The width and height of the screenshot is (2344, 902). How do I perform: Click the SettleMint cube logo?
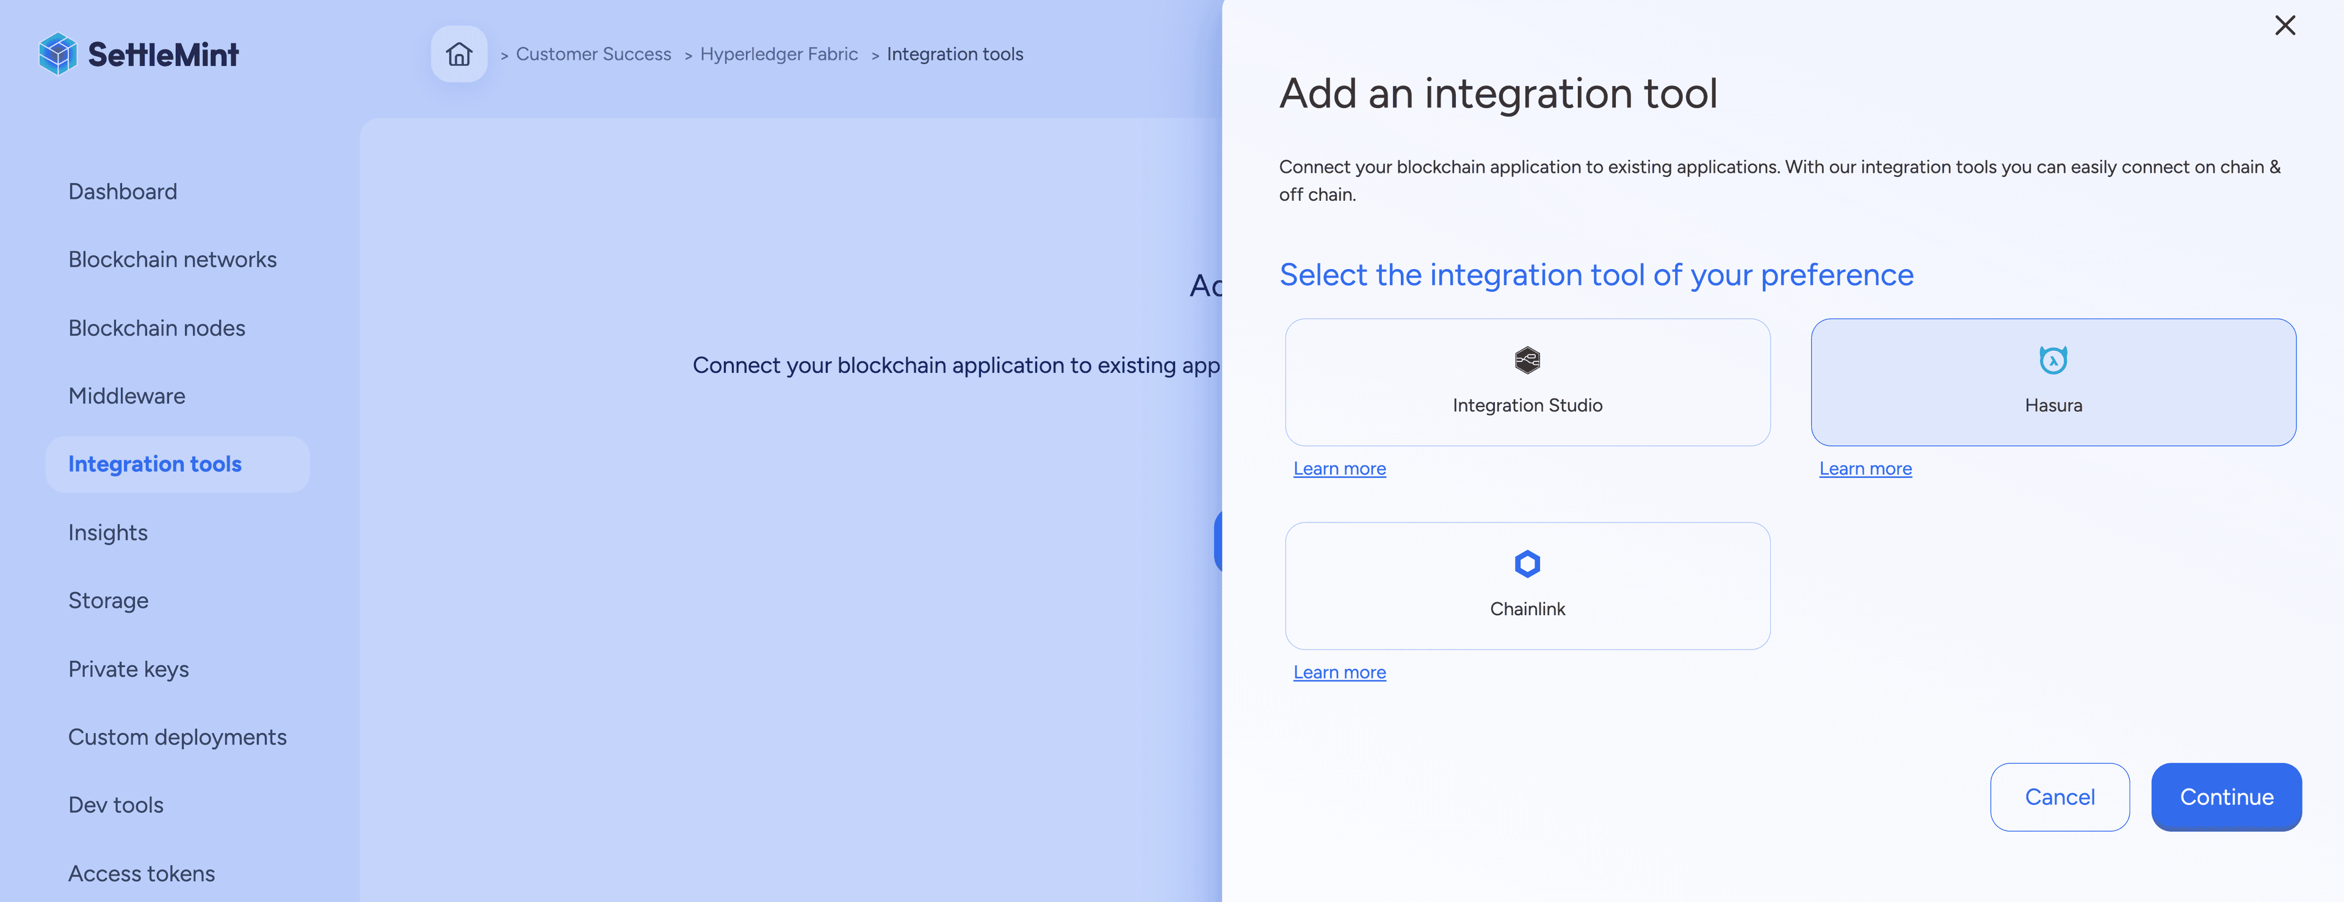tap(57, 54)
